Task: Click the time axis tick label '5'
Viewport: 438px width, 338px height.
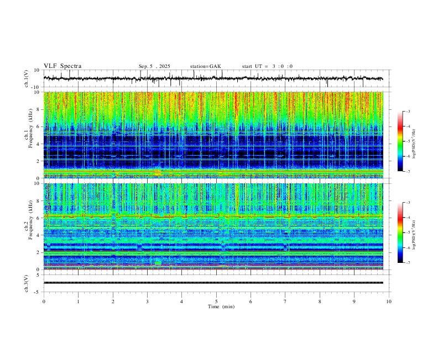Action: pyautogui.click(x=216, y=302)
